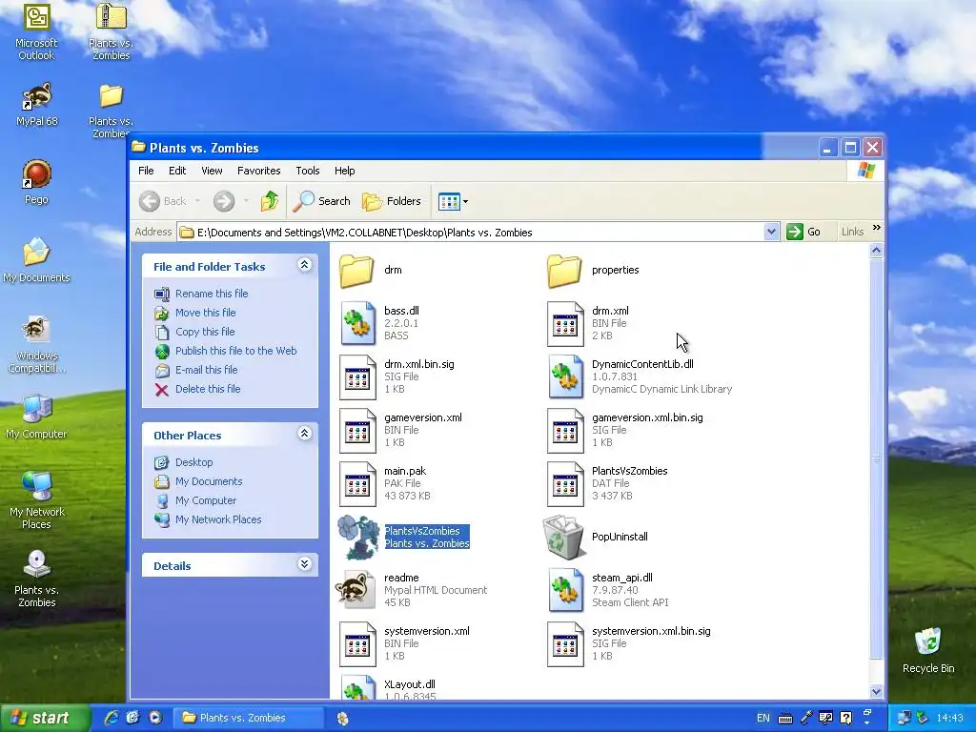Click Plants vs. Zombies taskbar button

pyautogui.click(x=248, y=718)
